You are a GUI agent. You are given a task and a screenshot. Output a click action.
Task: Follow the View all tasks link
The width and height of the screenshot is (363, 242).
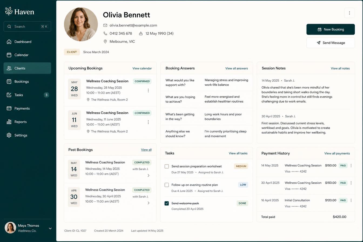point(238,153)
